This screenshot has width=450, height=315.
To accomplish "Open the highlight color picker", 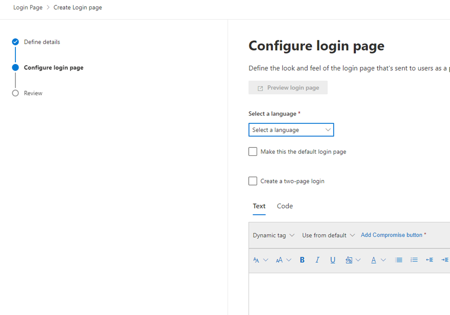I will point(353,260).
